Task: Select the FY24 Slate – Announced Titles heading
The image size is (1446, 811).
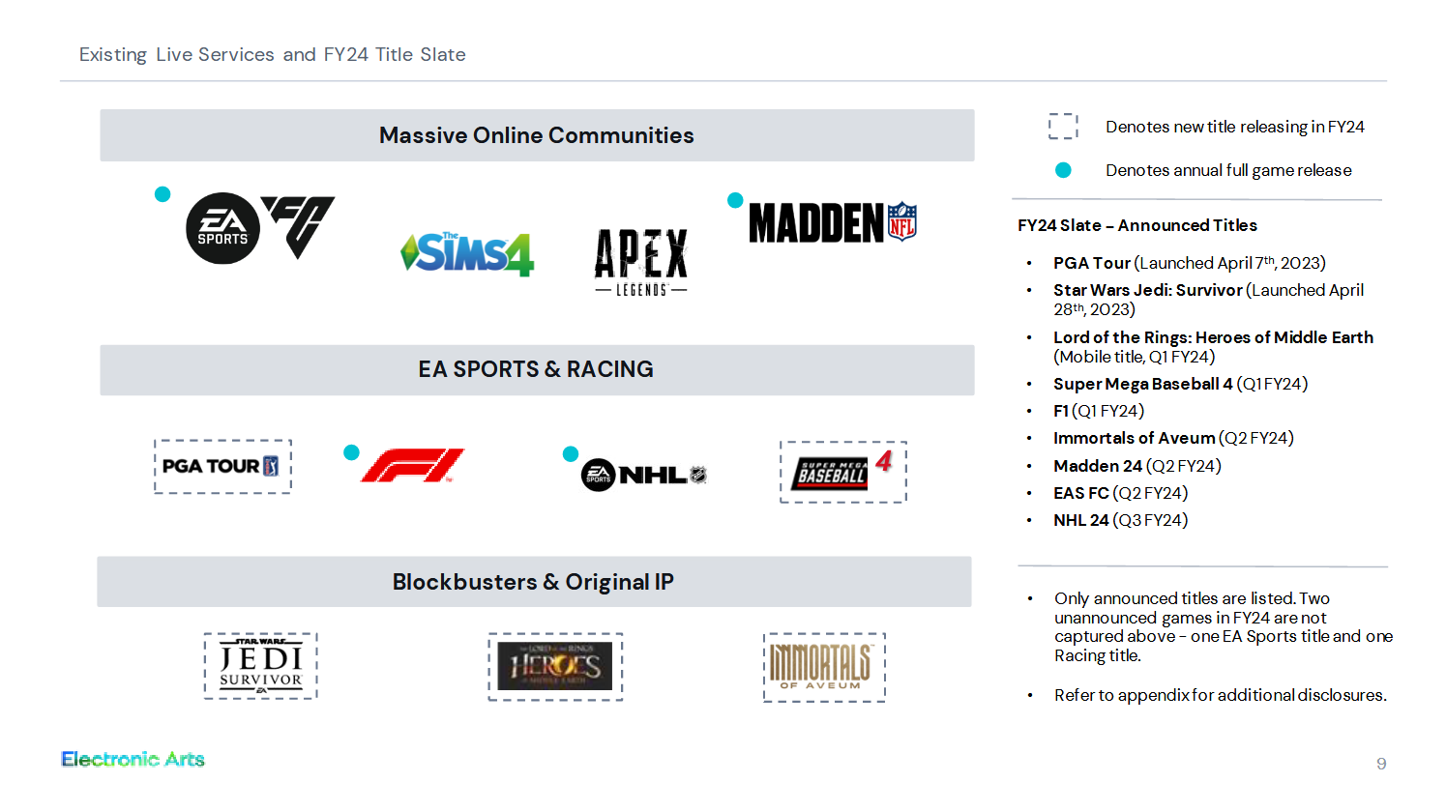Action: coord(1137,225)
